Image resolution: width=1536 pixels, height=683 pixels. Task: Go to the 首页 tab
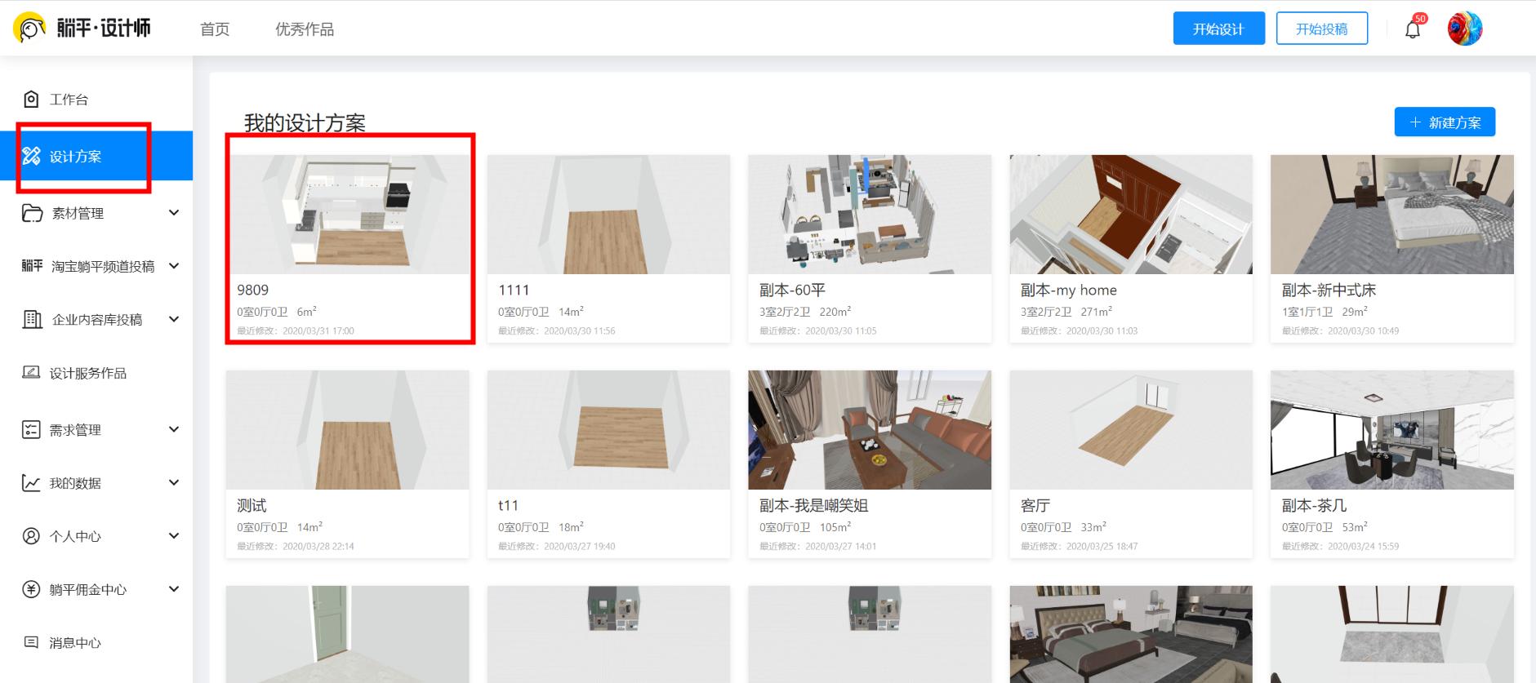click(215, 29)
